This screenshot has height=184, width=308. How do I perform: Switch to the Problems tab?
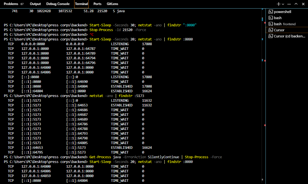14,4
